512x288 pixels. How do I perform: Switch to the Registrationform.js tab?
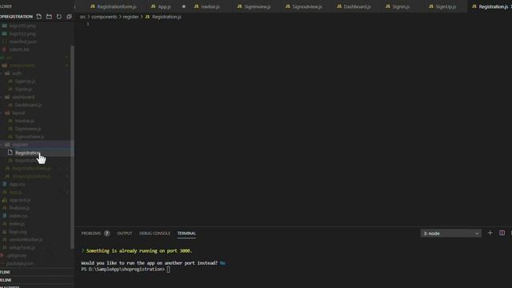pos(114,6)
